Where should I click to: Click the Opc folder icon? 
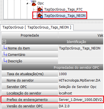click(34, 4)
